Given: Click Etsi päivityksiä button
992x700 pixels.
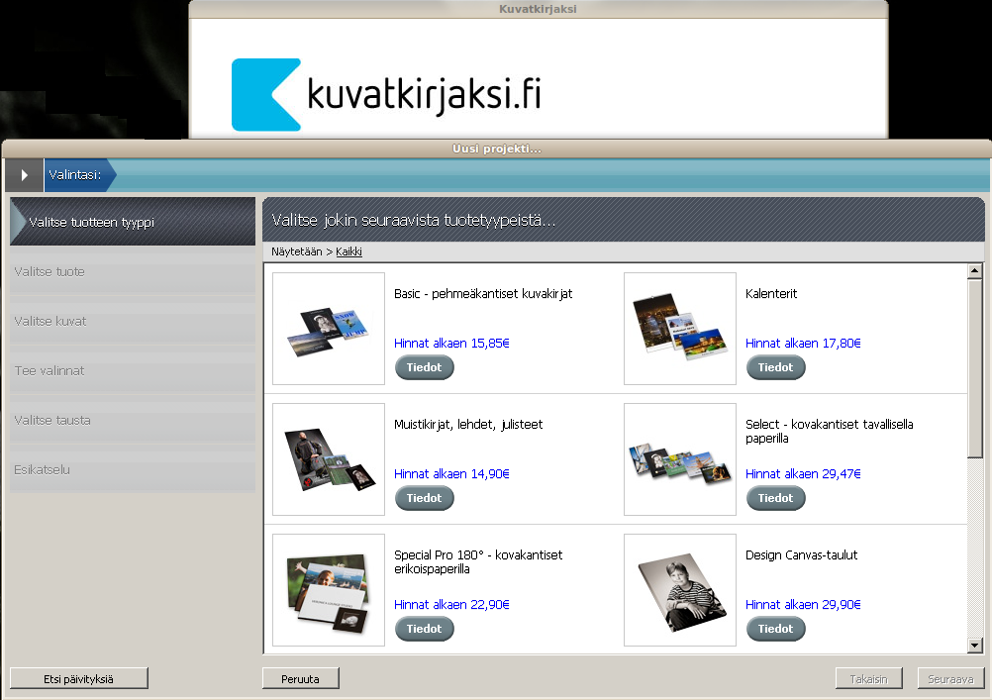Looking at the screenshot, I should coord(79,678).
